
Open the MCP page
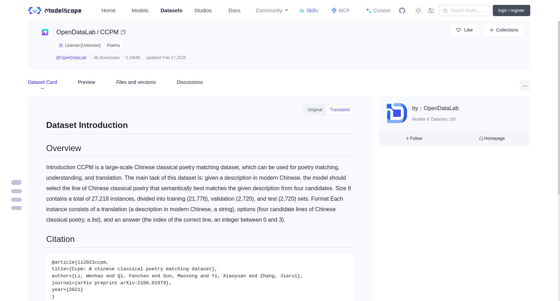341,10
